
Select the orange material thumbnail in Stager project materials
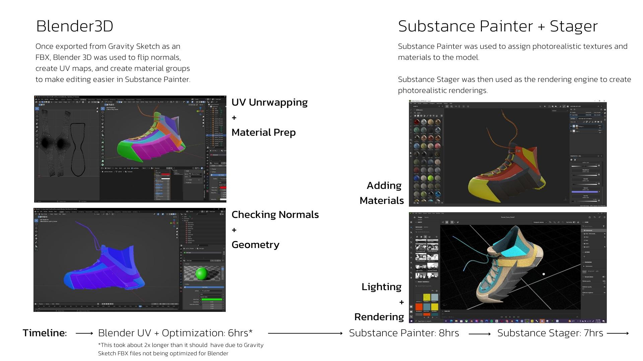click(419, 307)
